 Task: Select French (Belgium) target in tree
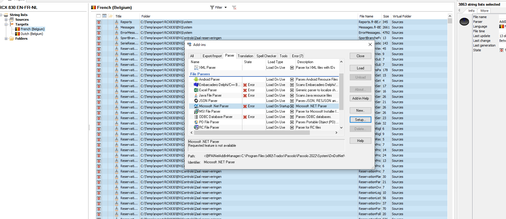[33, 29]
